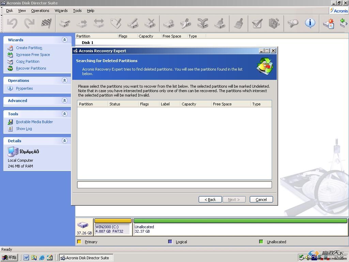Viewport: 349px width, 262px height.
Task: Click the Undo arrow in the toolbar
Action: coord(12,23)
